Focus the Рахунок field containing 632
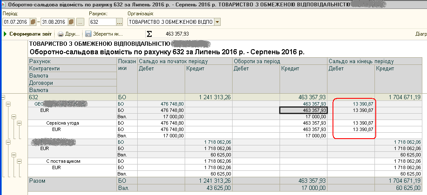 tap(103, 22)
